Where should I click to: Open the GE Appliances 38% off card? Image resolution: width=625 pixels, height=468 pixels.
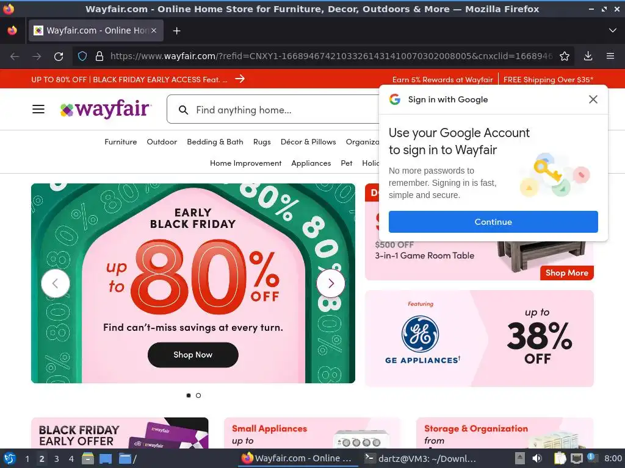(479, 338)
